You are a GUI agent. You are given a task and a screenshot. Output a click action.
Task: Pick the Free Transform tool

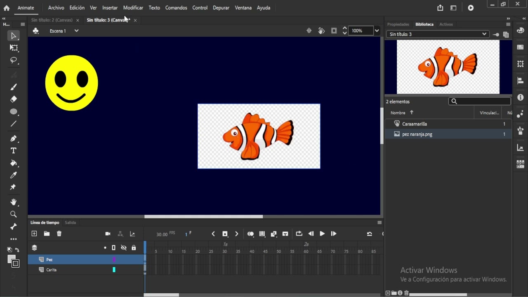coord(14,48)
